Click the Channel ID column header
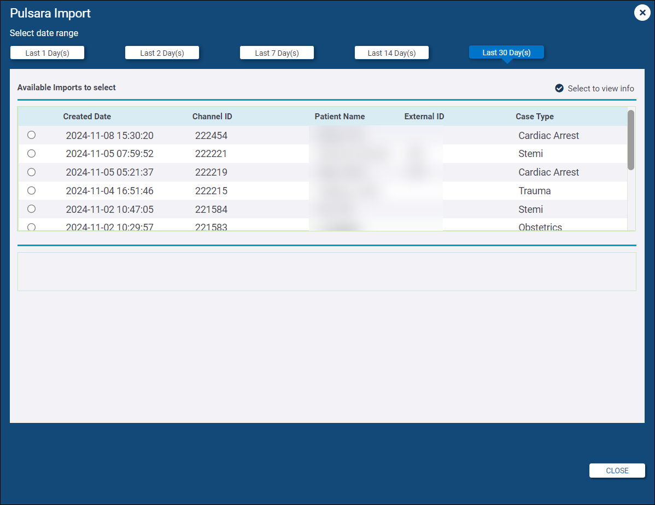Image resolution: width=655 pixels, height=505 pixels. [212, 117]
